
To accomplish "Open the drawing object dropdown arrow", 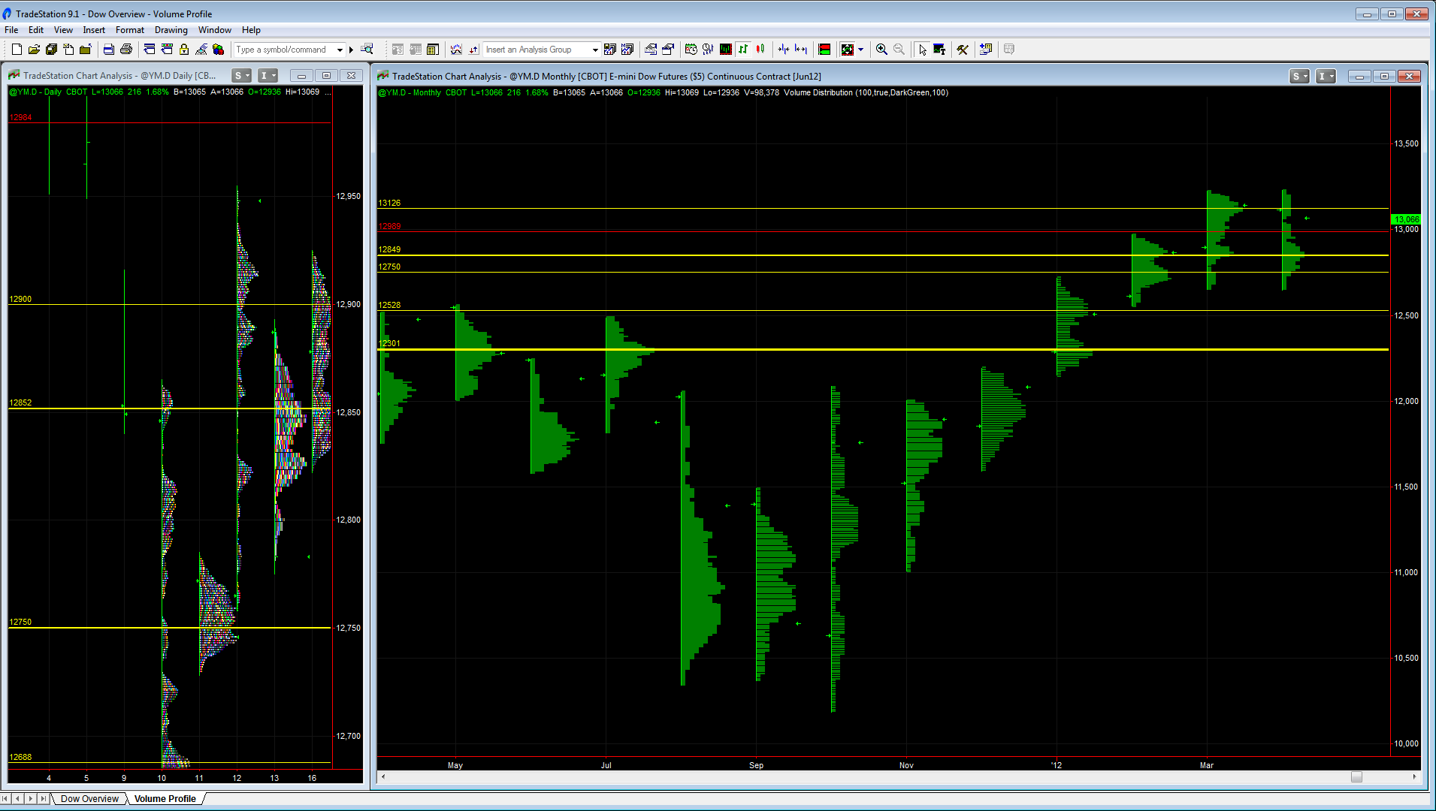I will point(860,50).
